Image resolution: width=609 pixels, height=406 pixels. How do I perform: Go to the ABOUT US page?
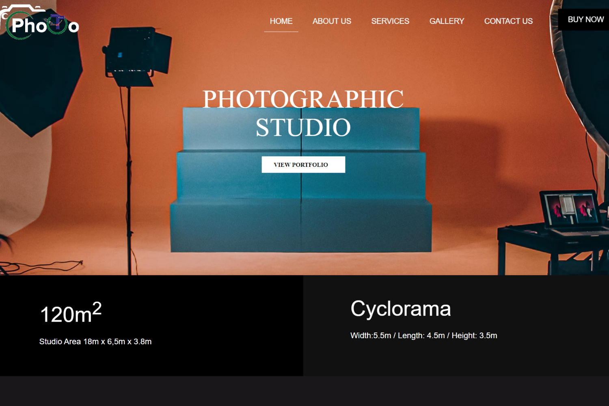point(332,21)
